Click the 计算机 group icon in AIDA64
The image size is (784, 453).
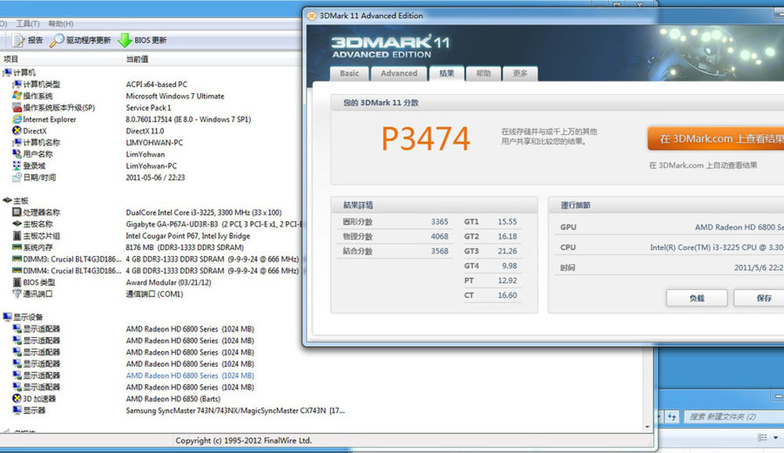point(7,73)
